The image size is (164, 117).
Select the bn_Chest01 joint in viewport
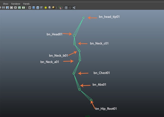74,74
